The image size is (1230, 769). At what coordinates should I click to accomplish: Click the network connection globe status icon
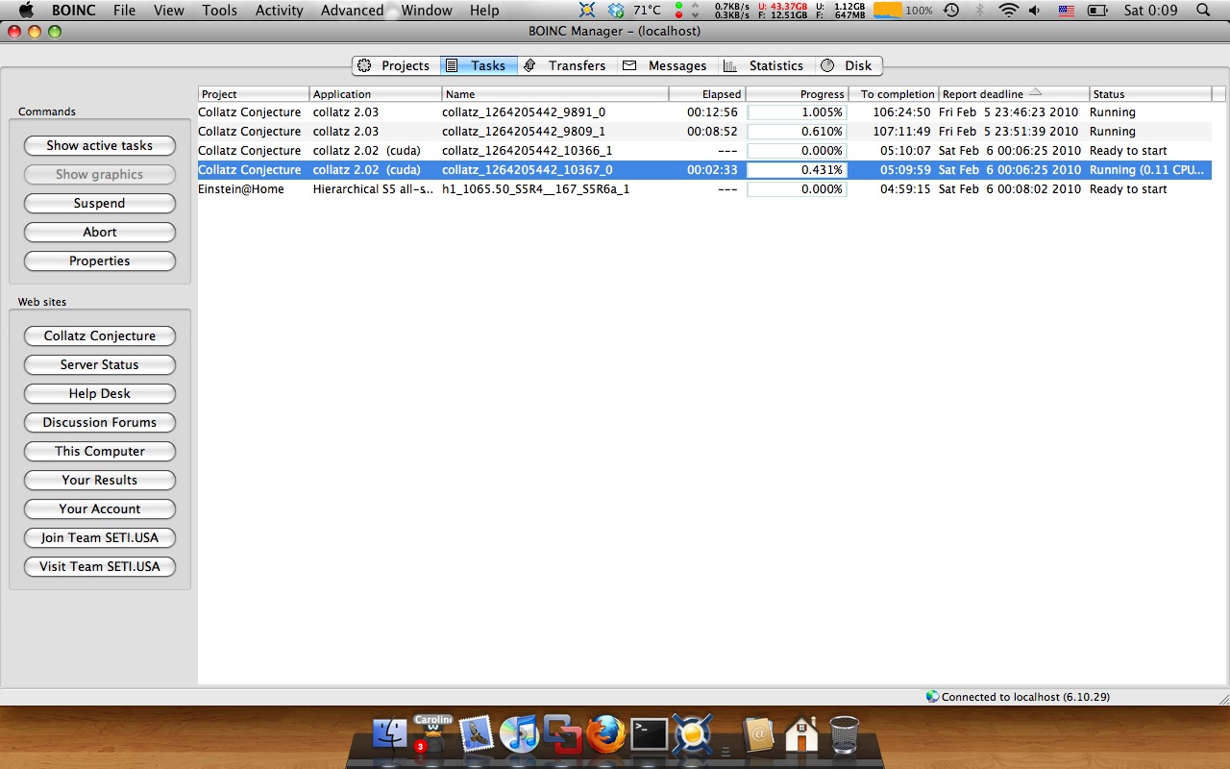[932, 697]
